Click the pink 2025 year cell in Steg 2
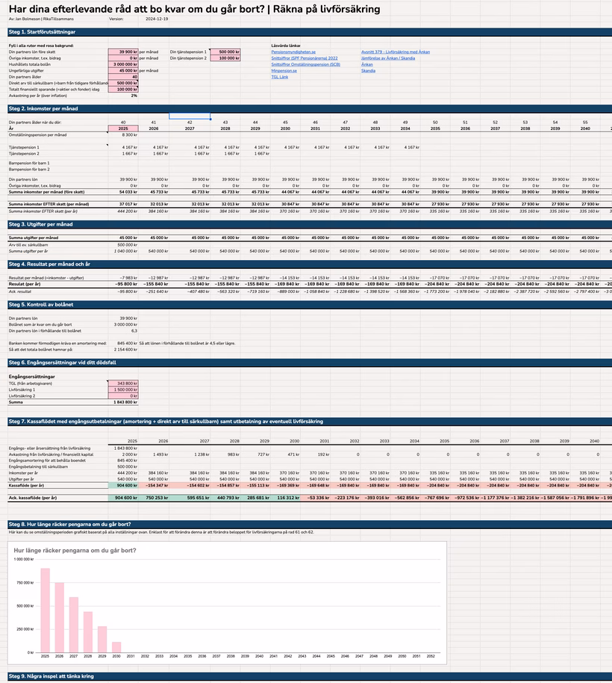 [x=123, y=129]
